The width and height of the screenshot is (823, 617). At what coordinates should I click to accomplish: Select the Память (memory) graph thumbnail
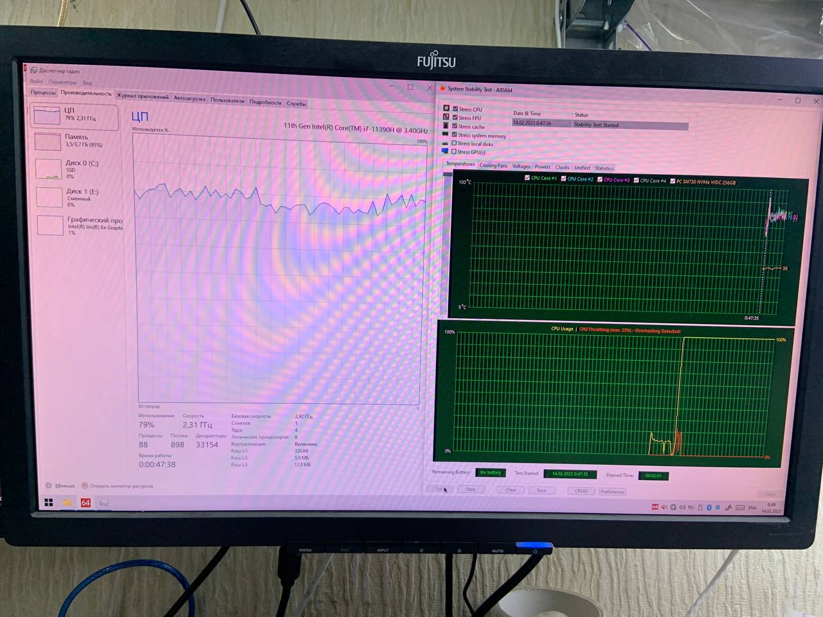tap(48, 141)
